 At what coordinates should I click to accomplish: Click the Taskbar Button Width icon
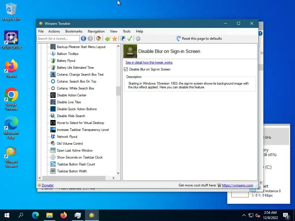[x=53, y=171]
